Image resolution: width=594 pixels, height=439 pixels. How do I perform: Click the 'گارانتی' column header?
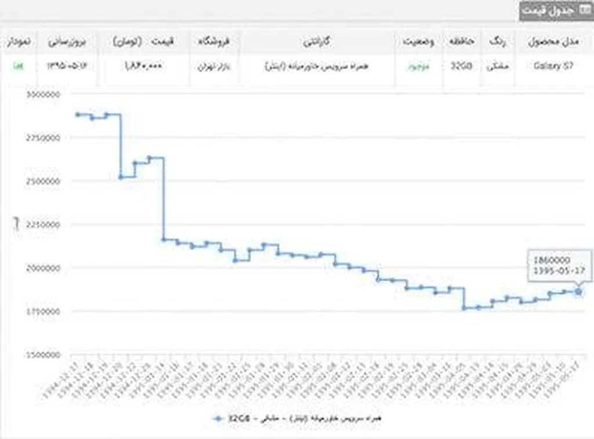(317, 42)
